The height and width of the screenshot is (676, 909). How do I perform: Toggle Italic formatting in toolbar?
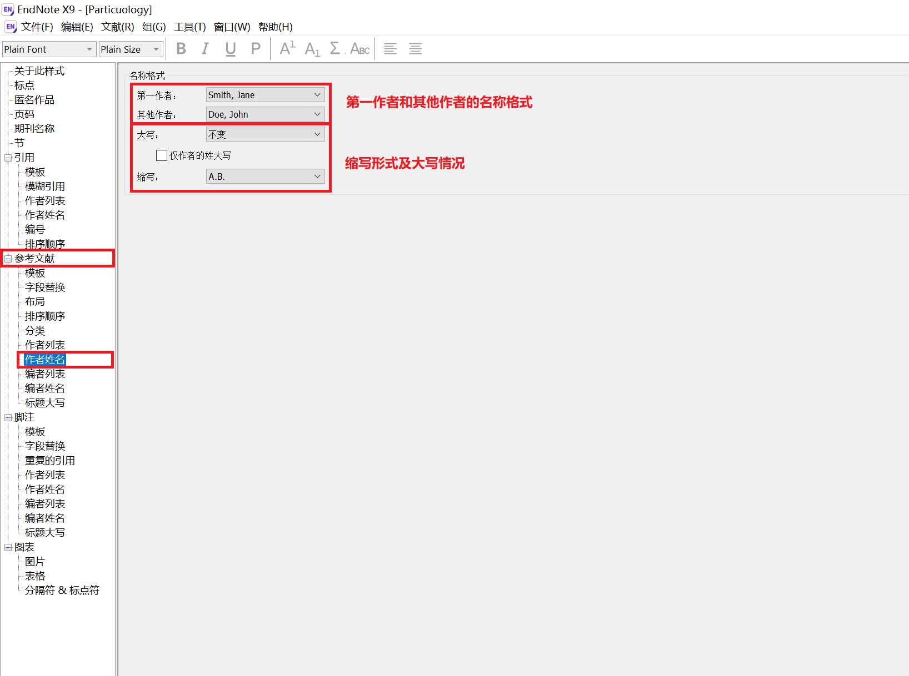click(206, 49)
